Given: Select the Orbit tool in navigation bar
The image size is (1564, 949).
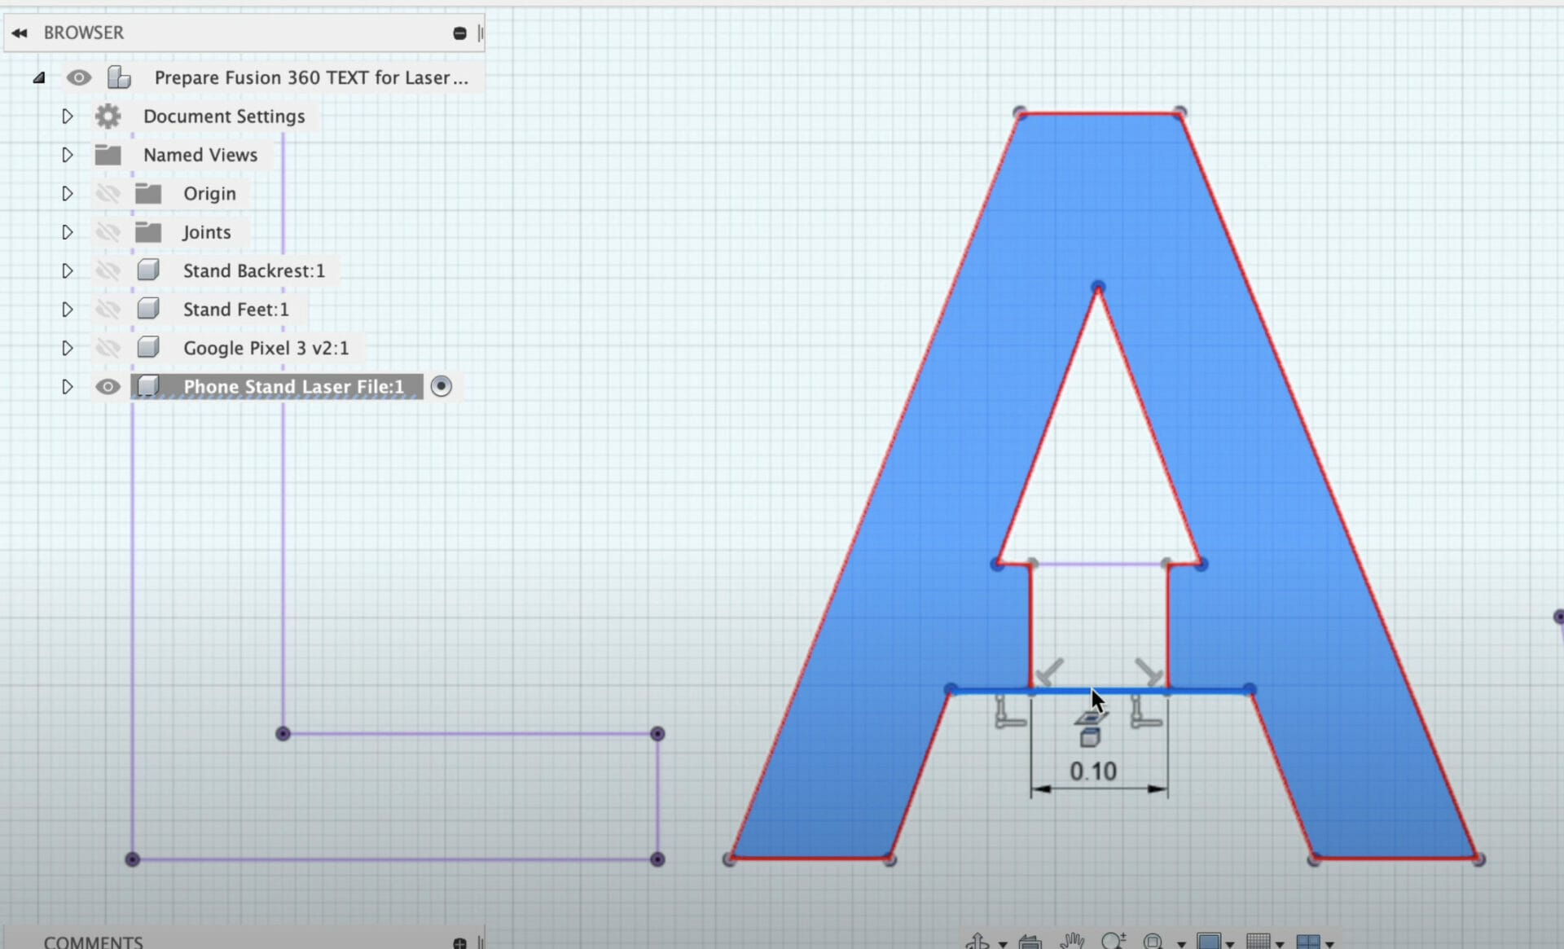Looking at the screenshot, I should [x=977, y=941].
